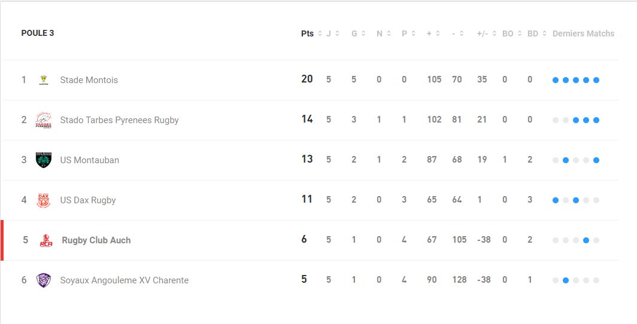
Task: Click the POULE 3 heading
Action: [x=38, y=33]
